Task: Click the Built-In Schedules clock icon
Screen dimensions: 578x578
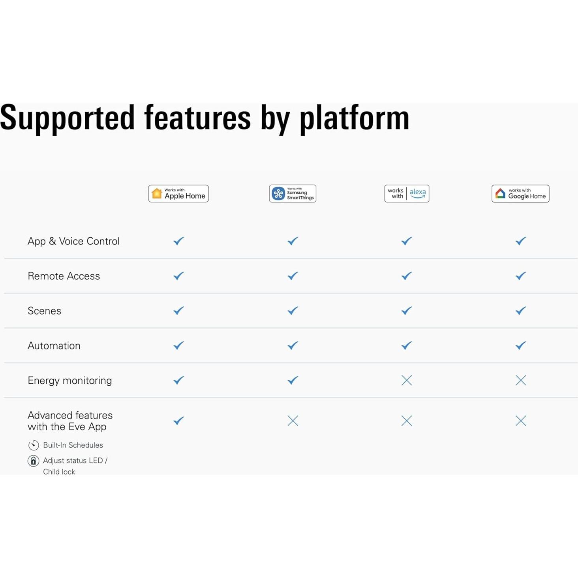Action: 34,445
